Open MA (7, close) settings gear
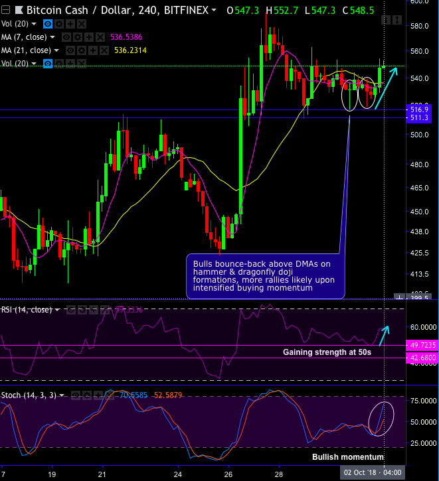The image size is (439, 481). coord(78,37)
